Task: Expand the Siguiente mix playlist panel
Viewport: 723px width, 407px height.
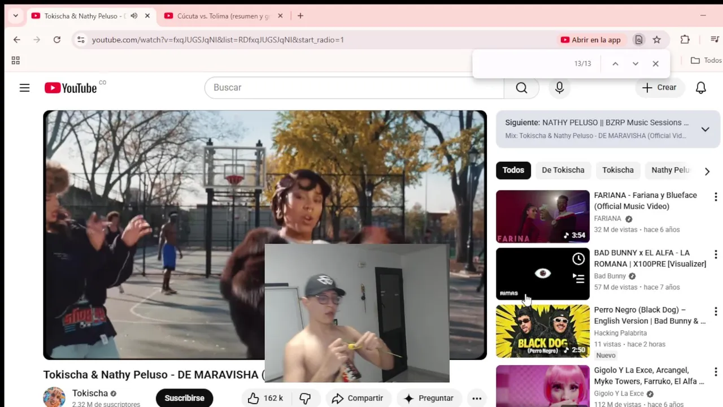Action: (x=705, y=129)
